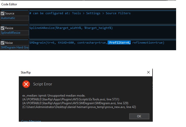Viewport: 186px width, 127px height.
Task: Click the Resize filter label
Action: (9, 28)
